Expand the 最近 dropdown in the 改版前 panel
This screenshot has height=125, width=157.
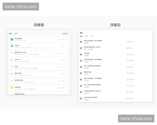point(11,34)
